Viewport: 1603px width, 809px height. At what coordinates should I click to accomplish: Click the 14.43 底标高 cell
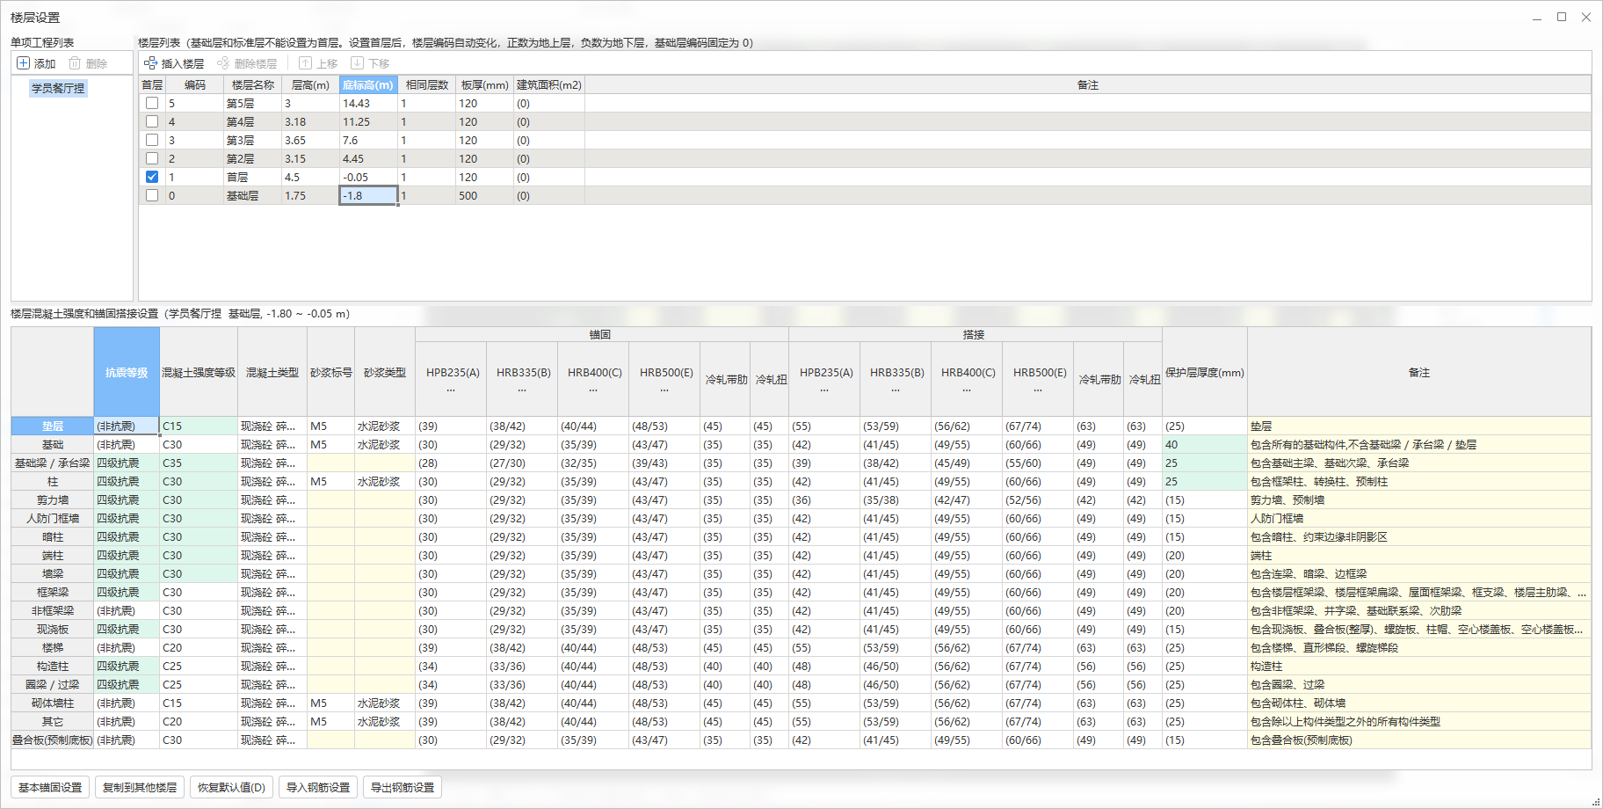click(368, 103)
